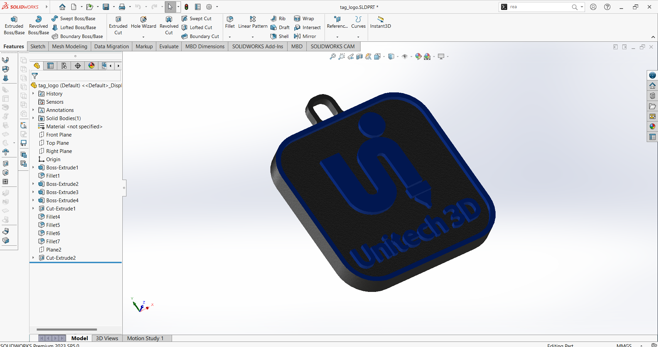Select the Revolved Boss/Base tool
This screenshot has width=658, height=347.
click(38, 26)
